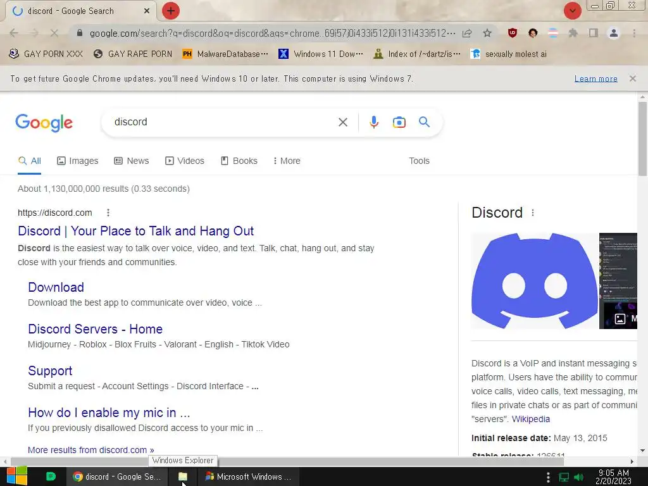Open the volume control tray icon
Image resolution: width=648 pixels, height=486 pixels.
(578, 477)
